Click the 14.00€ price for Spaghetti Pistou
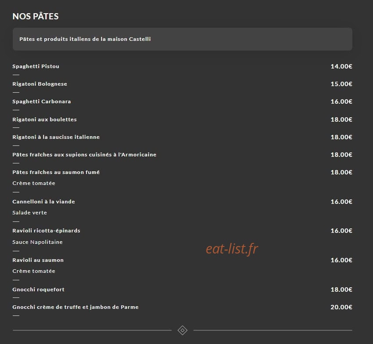This screenshot has width=373, height=344. click(341, 66)
